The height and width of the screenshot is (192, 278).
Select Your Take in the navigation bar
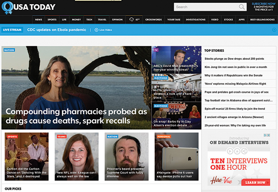(x=174, y=19)
